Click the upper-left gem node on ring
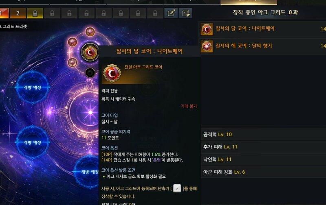Viewport: 326px width, 205px height. [73, 42]
